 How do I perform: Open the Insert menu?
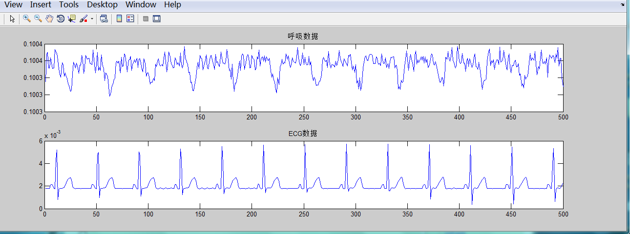41,5
